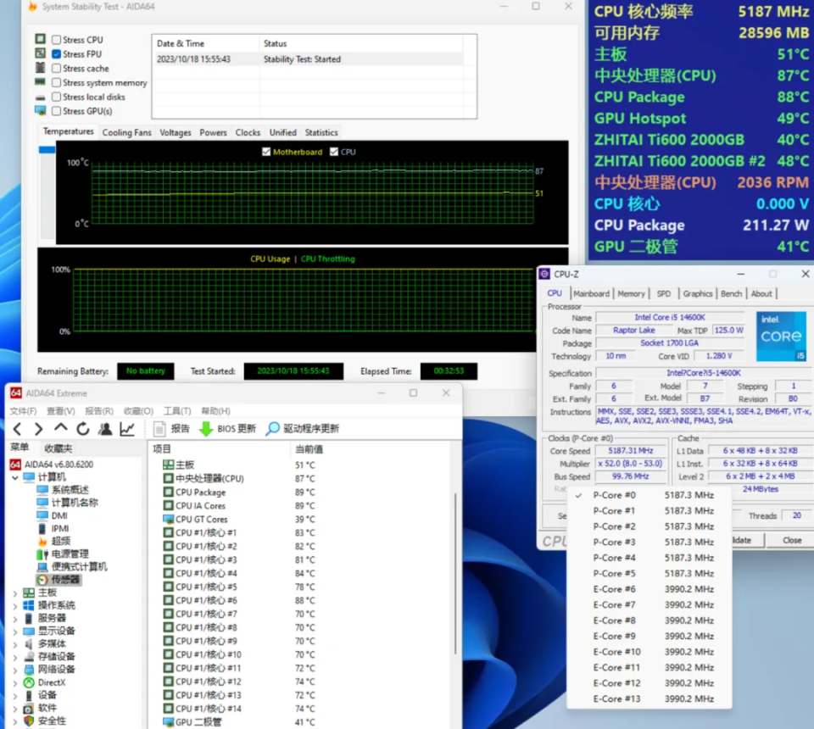Image resolution: width=814 pixels, height=729 pixels.
Task: Expand the DirectX tree node
Action: click(x=15, y=683)
